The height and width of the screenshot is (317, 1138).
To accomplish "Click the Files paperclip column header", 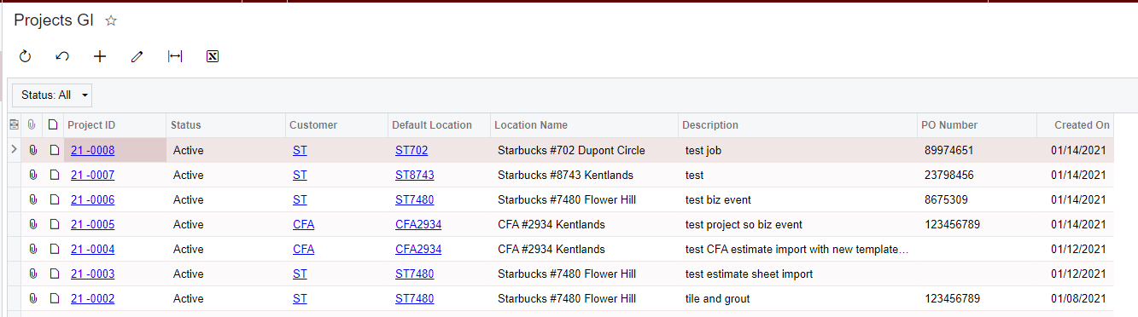I will (32, 125).
